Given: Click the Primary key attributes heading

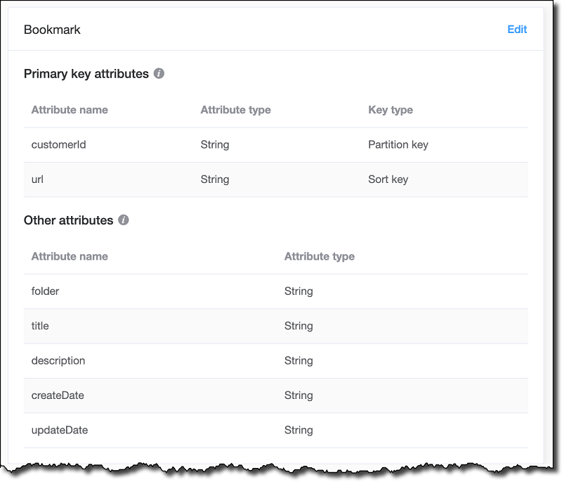Looking at the screenshot, I should pyautogui.click(x=86, y=74).
